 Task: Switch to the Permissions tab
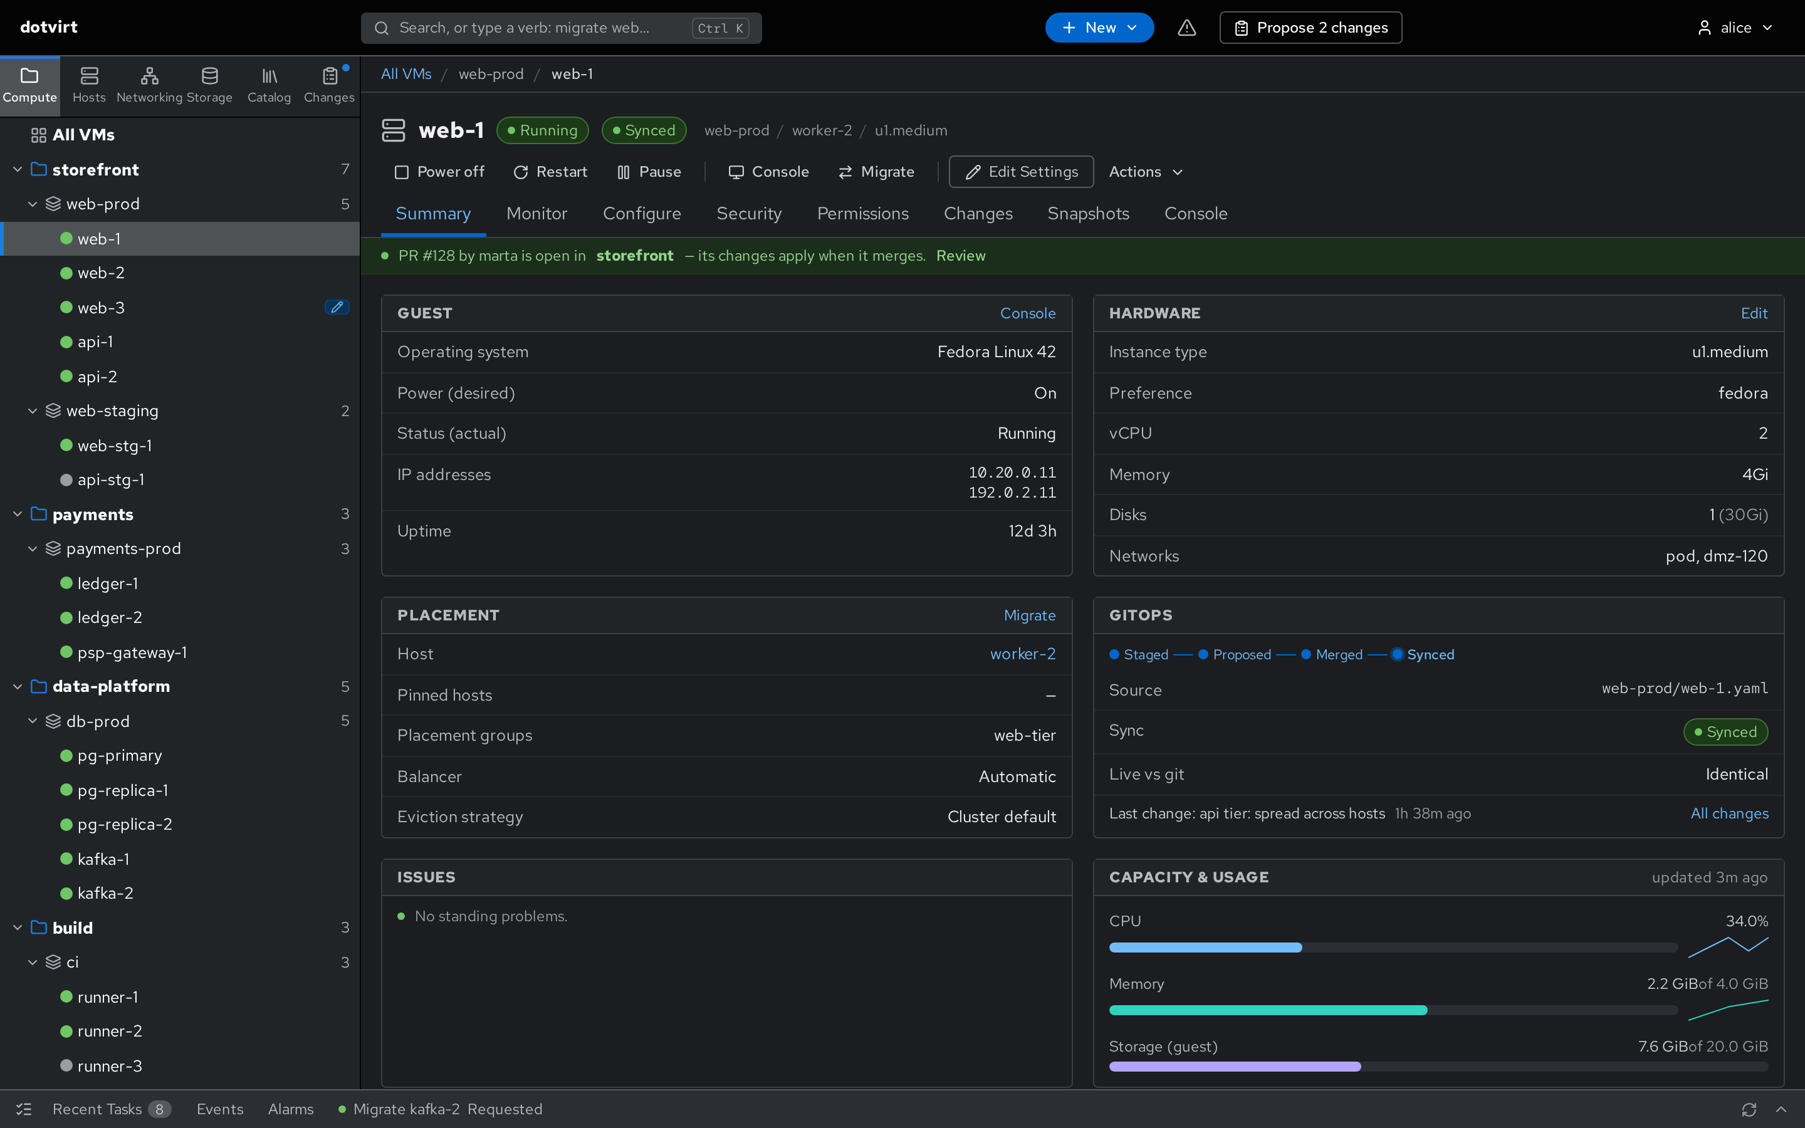tap(862, 214)
